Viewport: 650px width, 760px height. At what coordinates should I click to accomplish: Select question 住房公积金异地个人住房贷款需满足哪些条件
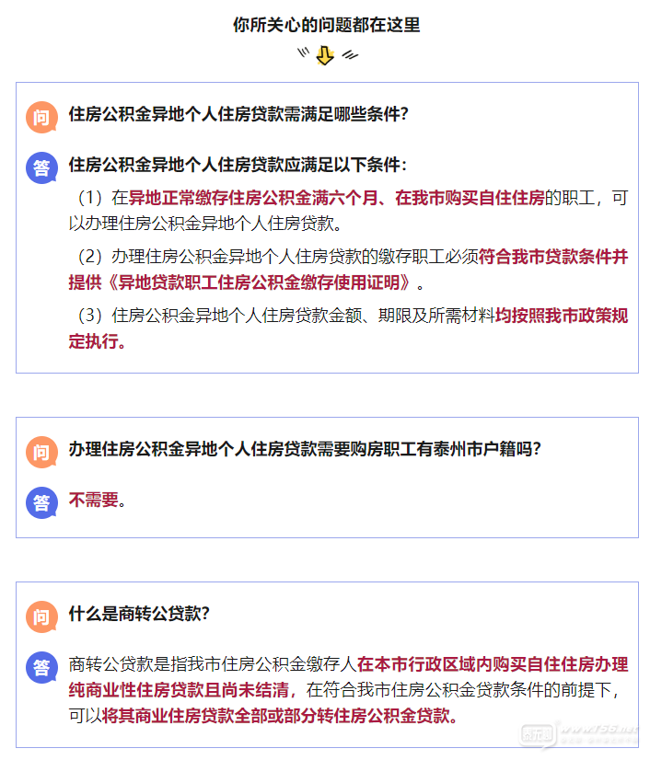tap(238, 115)
